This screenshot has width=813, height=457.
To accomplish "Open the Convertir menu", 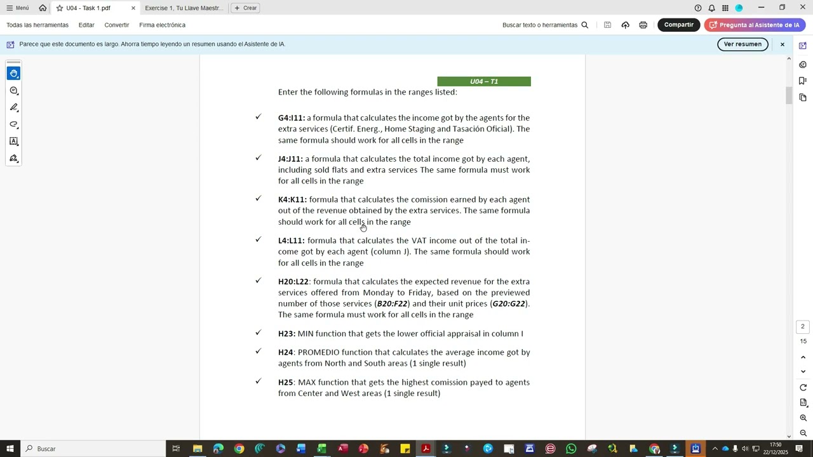I will [117, 25].
